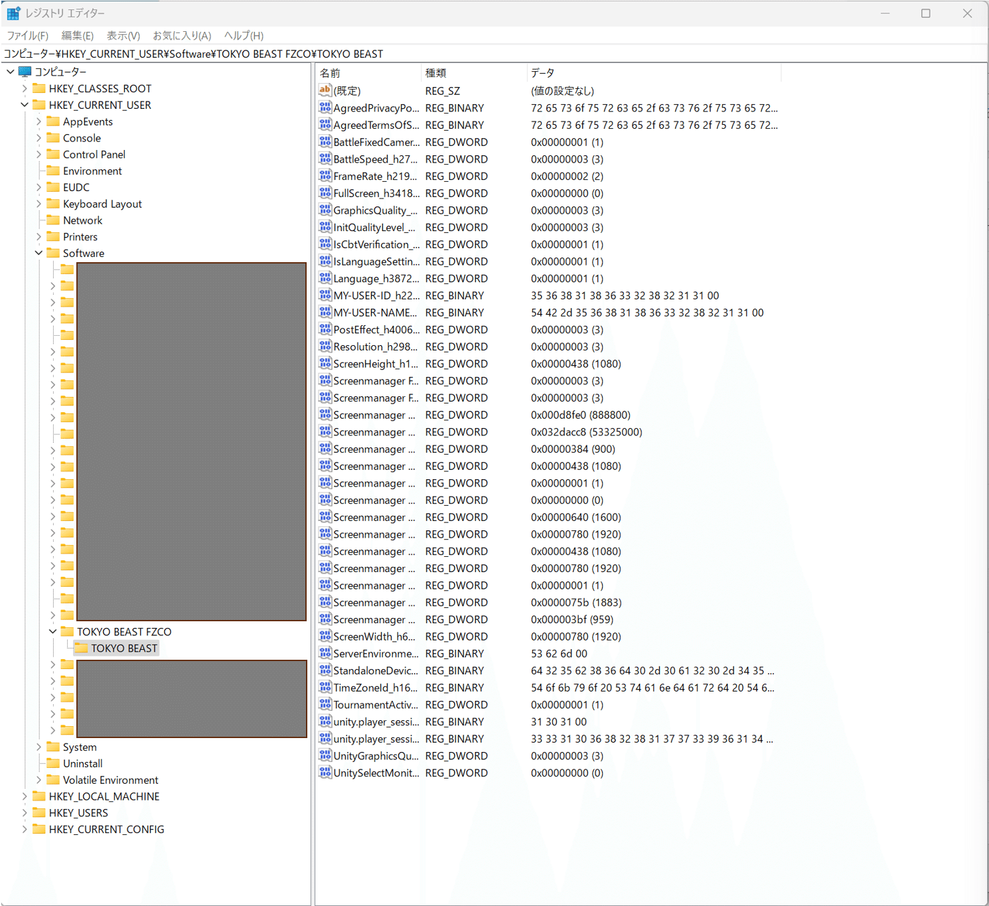The width and height of the screenshot is (989, 906).
Task: Select the Environment tree key
Action: tap(92, 171)
